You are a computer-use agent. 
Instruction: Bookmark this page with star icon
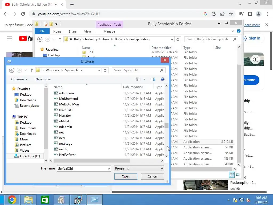pyautogui.click(x=231, y=14)
